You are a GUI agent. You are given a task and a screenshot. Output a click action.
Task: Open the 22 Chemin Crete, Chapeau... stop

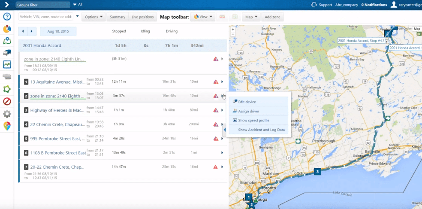(x=58, y=124)
